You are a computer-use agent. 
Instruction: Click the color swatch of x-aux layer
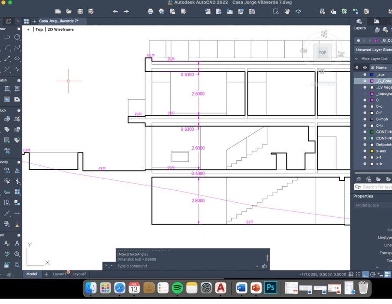372,151
